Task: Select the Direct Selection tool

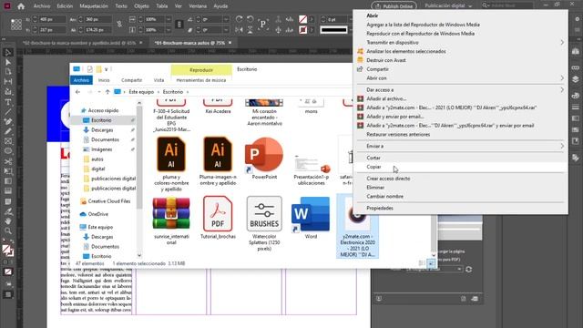Action: point(8,62)
